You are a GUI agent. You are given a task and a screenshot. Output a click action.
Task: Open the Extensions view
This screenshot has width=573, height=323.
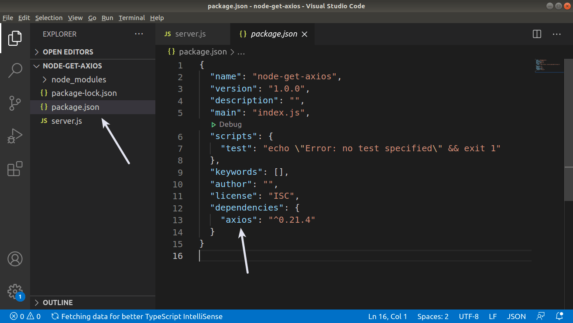tap(15, 169)
